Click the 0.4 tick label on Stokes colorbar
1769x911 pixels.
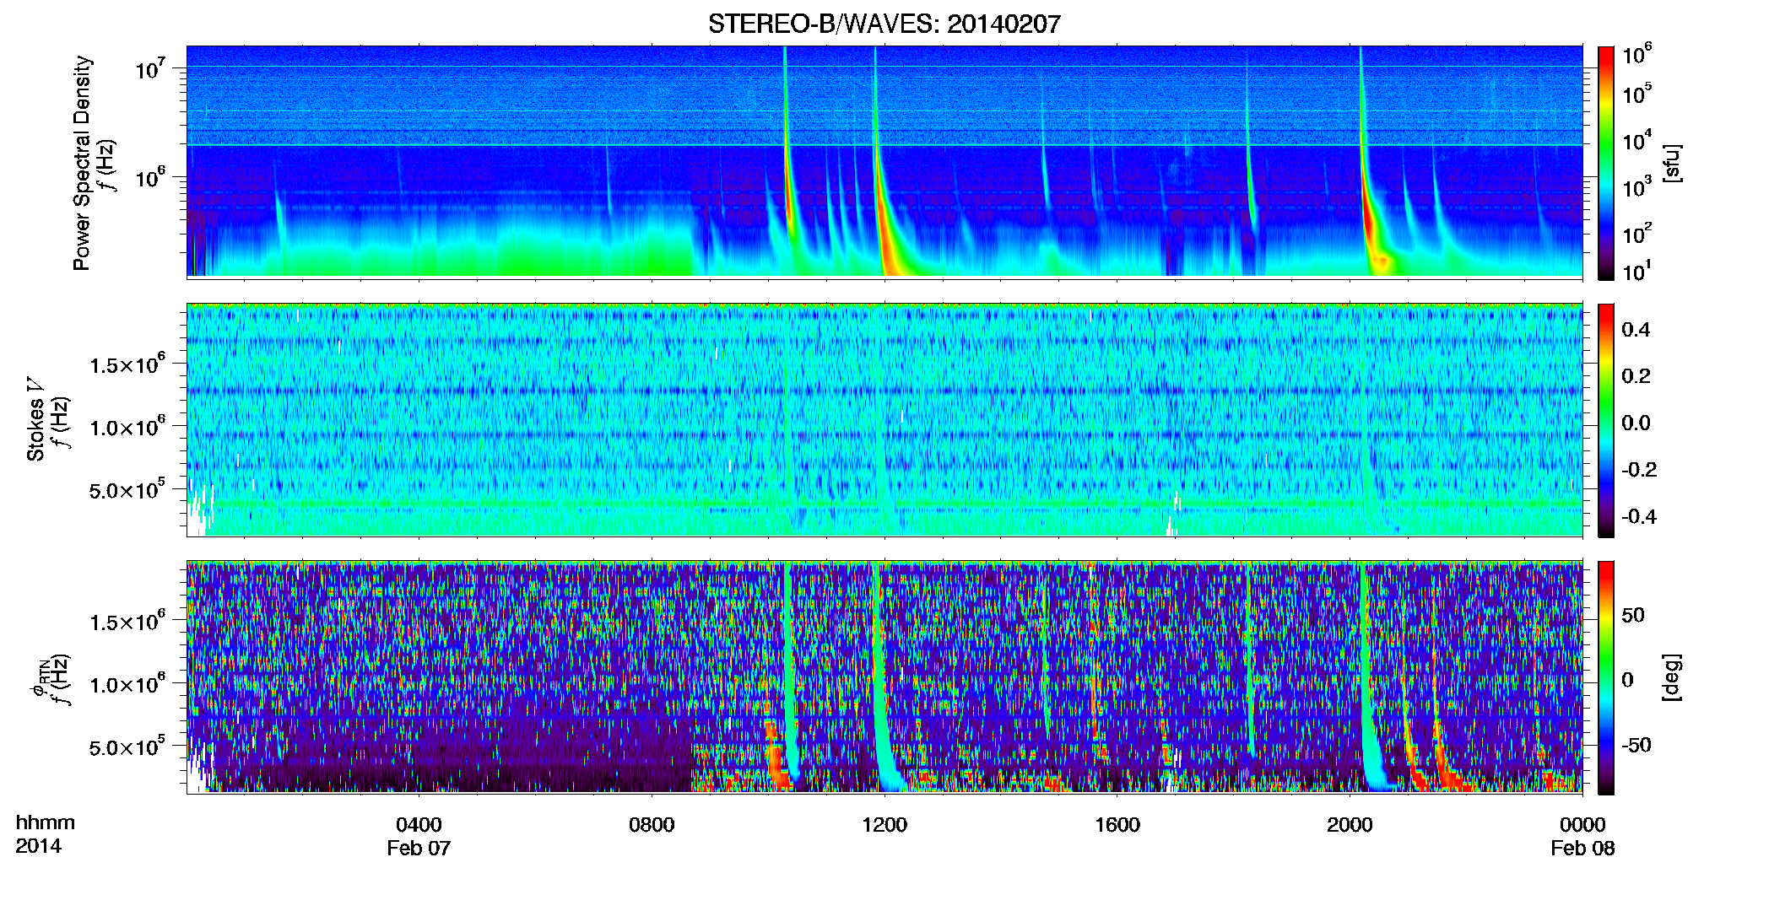[x=1636, y=330]
